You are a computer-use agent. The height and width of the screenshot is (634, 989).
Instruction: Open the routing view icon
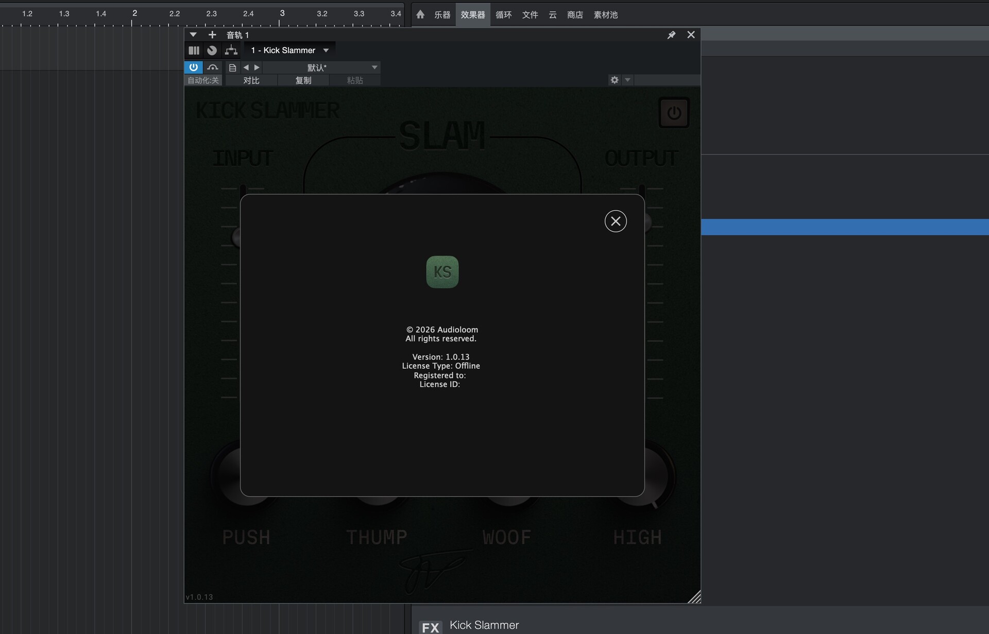pyautogui.click(x=231, y=50)
